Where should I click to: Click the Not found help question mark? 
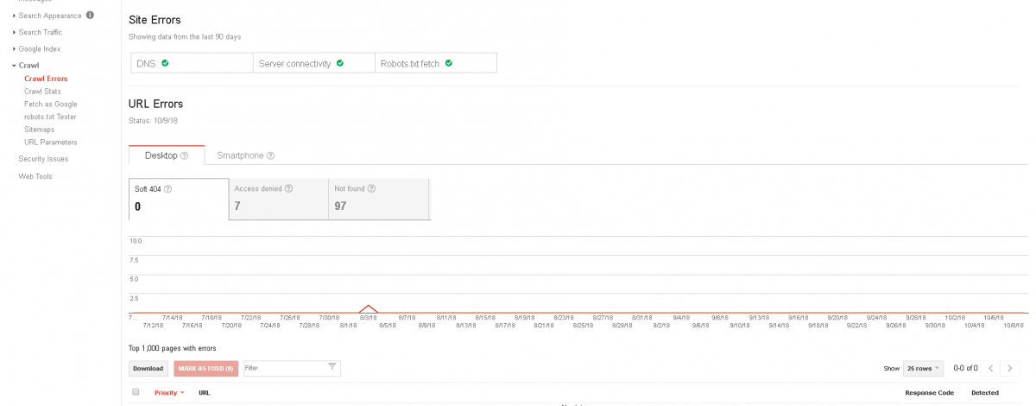(x=371, y=188)
